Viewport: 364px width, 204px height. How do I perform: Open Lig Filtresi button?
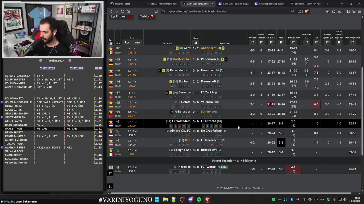(x=122, y=16)
